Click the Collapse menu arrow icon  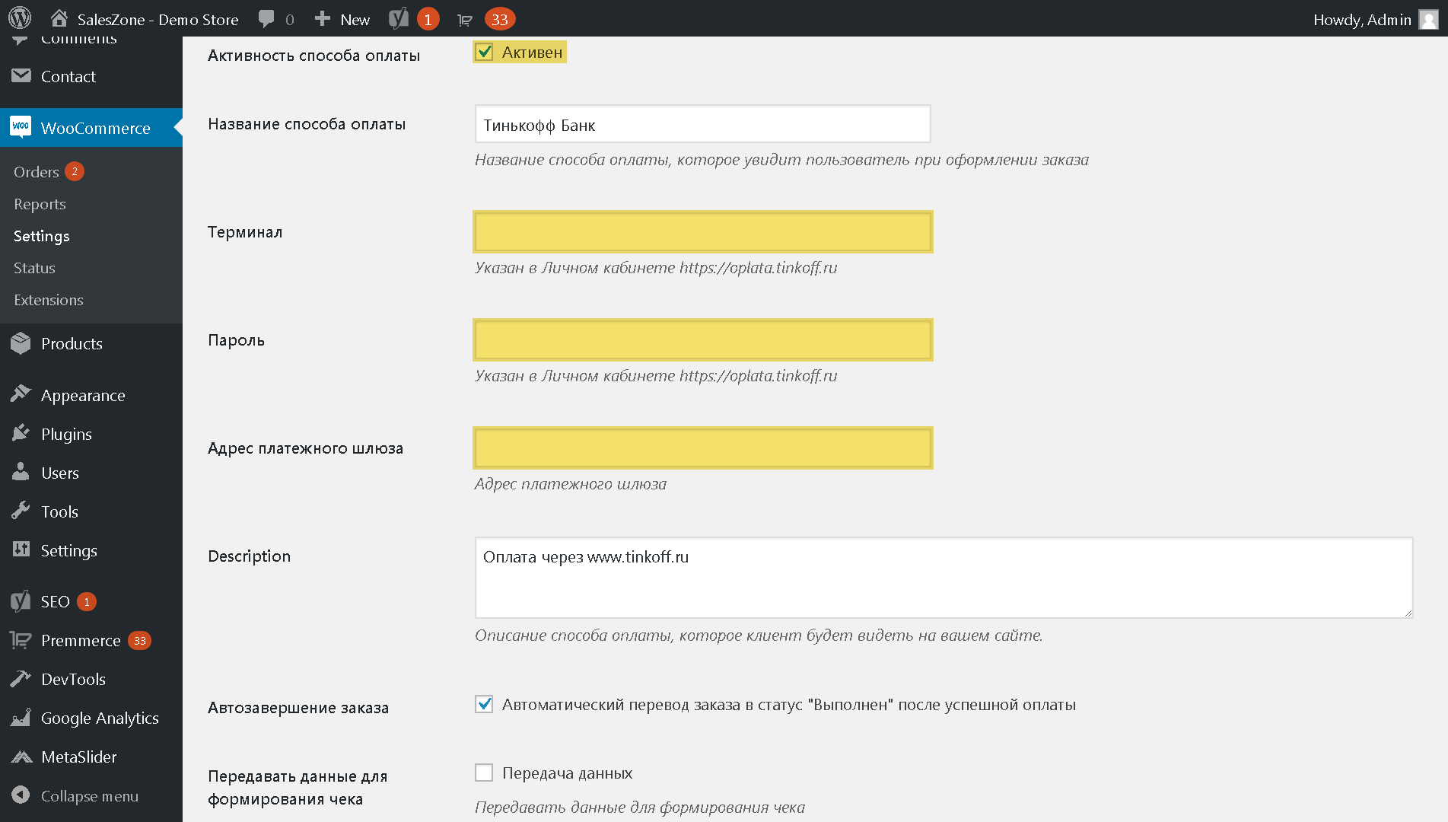[x=21, y=795]
